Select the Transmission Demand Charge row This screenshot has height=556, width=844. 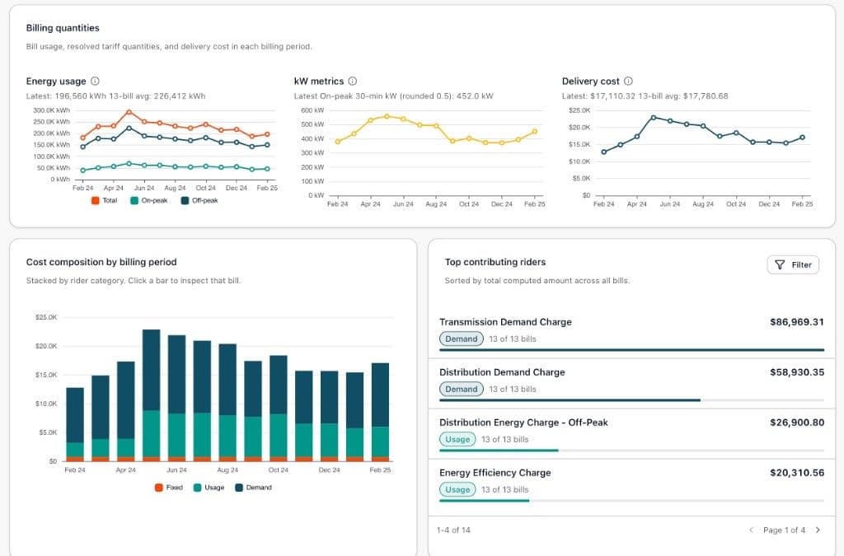click(631, 334)
